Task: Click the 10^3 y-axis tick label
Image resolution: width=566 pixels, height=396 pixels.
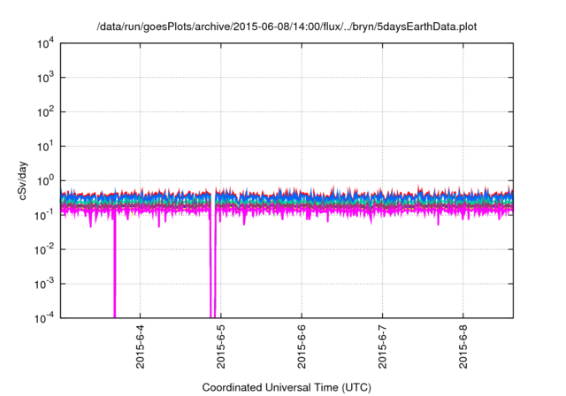Action: pos(45,77)
